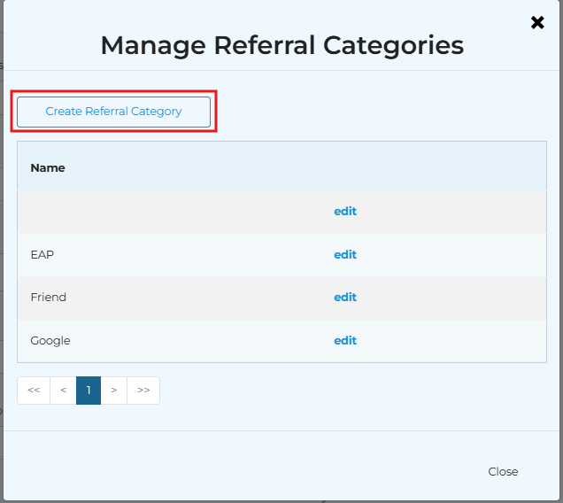Click Create Referral Category button

click(x=113, y=112)
